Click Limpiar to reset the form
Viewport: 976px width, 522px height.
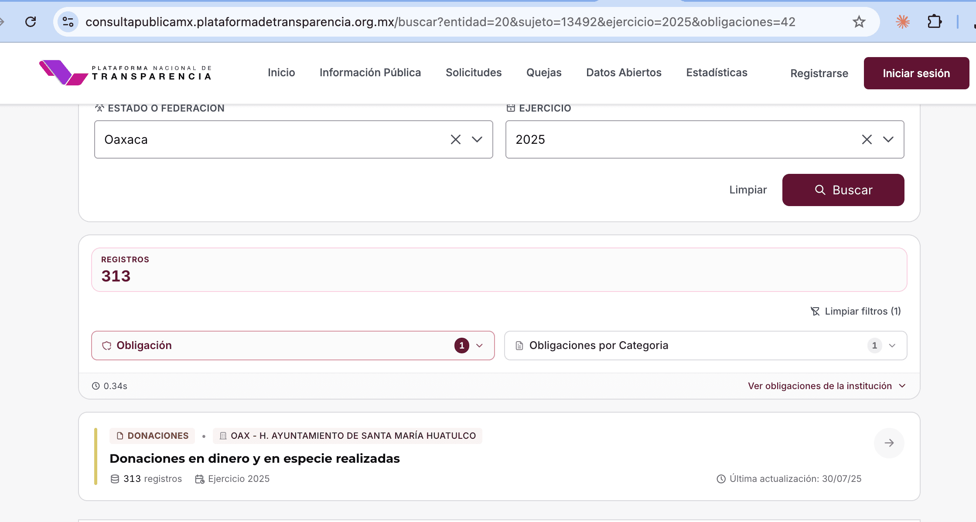pyautogui.click(x=748, y=190)
